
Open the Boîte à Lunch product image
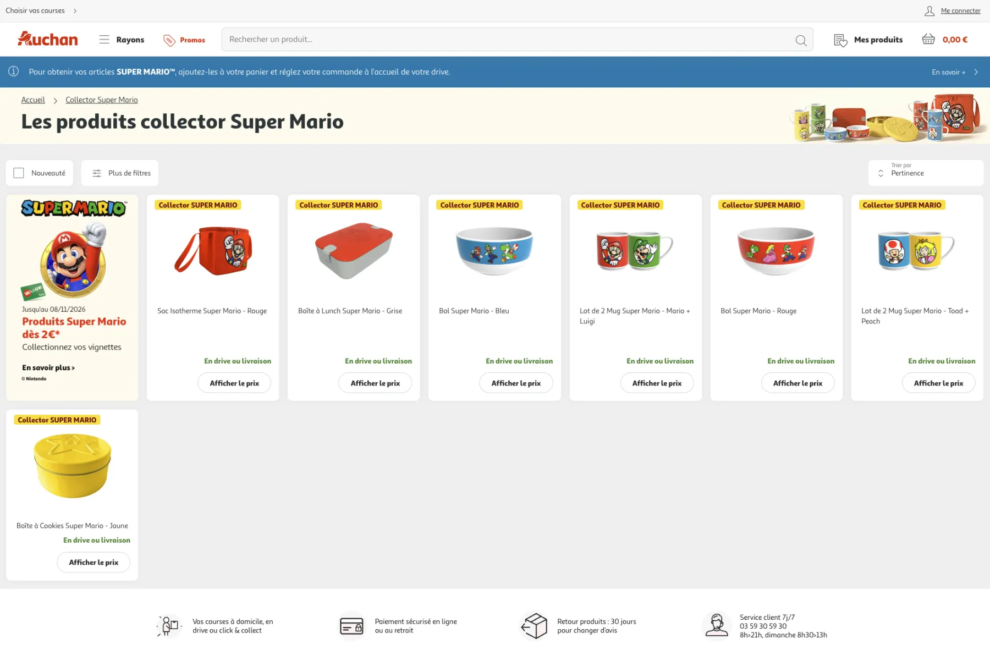(x=354, y=250)
